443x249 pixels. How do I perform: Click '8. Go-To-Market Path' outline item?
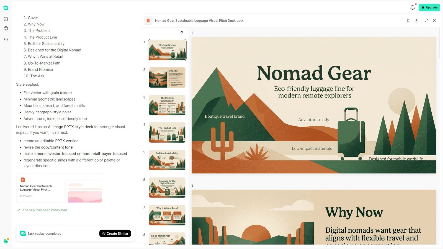42,63
